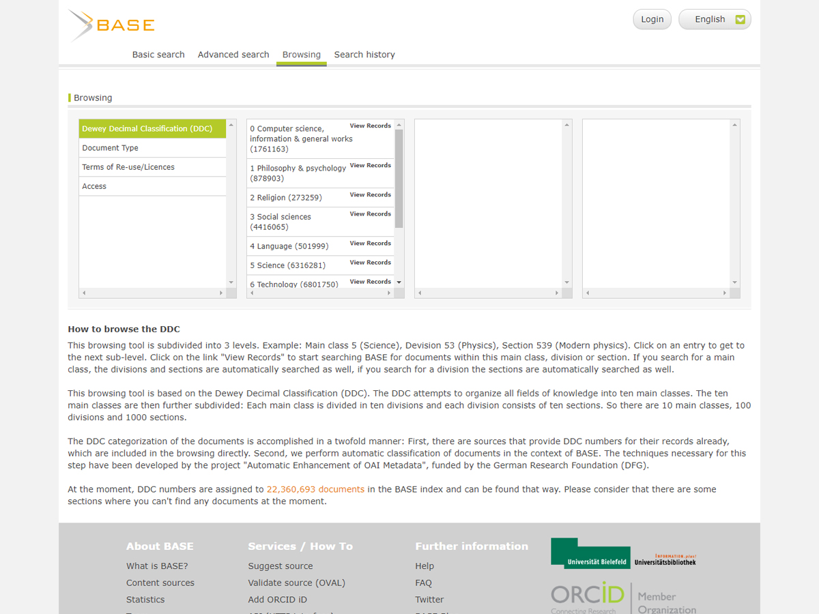Click scroll-right arrow under the DDC classes list
The width and height of the screenshot is (819, 614).
click(x=389, y=293)
